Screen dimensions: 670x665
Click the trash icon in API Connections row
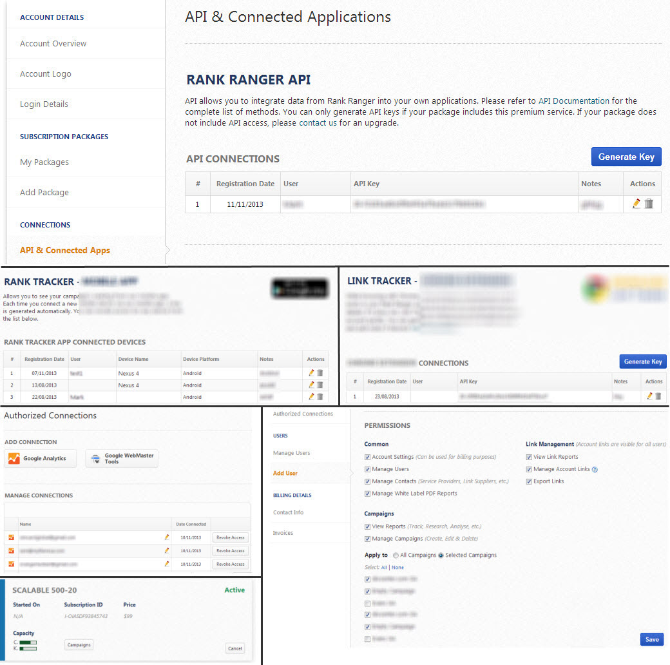(649, 204)
